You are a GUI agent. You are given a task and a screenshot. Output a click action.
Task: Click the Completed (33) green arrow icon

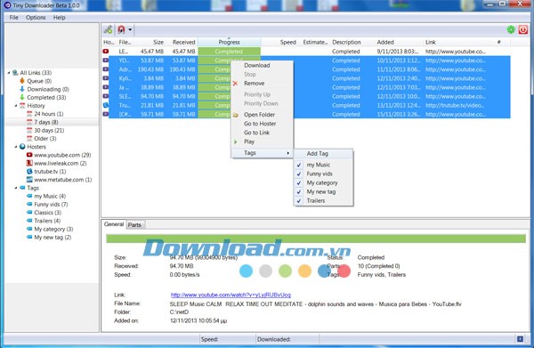(22, 97)
